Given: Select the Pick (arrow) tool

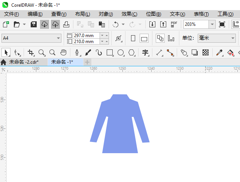Looking at the screenshot, I should [x=6, y=52].
